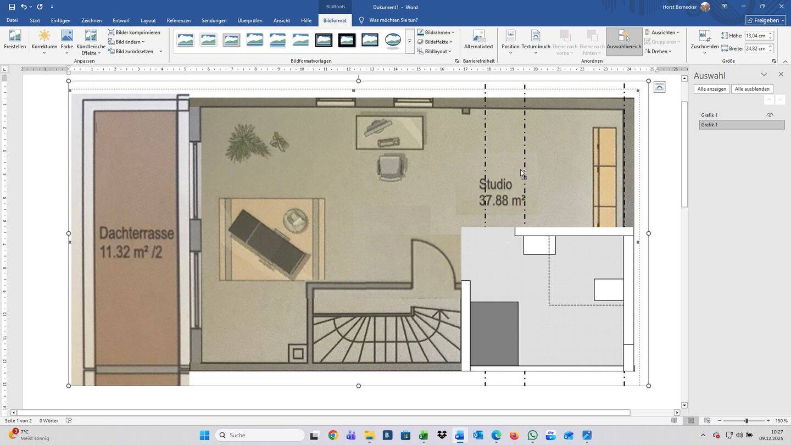
Task: Click Bilder komprimieren in the ribbon
Action: (135, 32)
